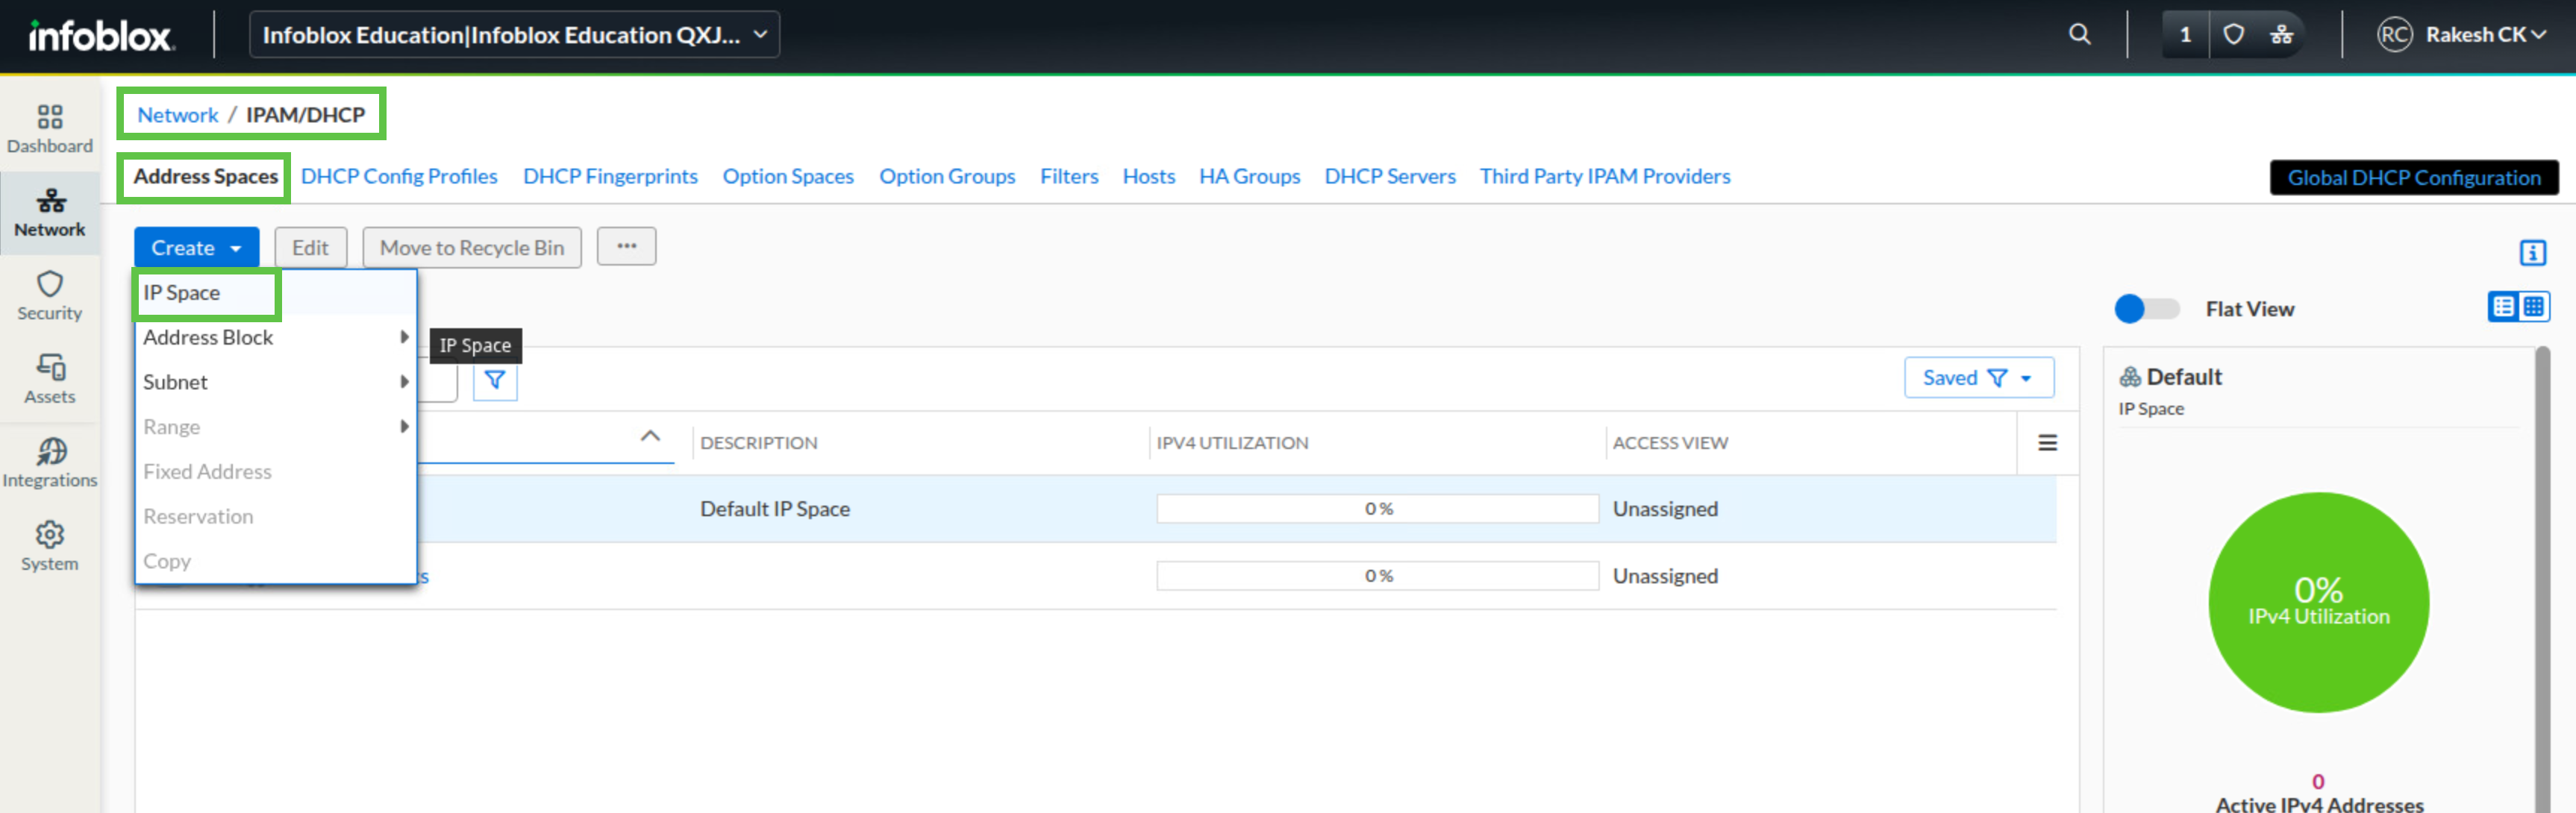Open the Rakesh CK user menu

pos(2485,35)
